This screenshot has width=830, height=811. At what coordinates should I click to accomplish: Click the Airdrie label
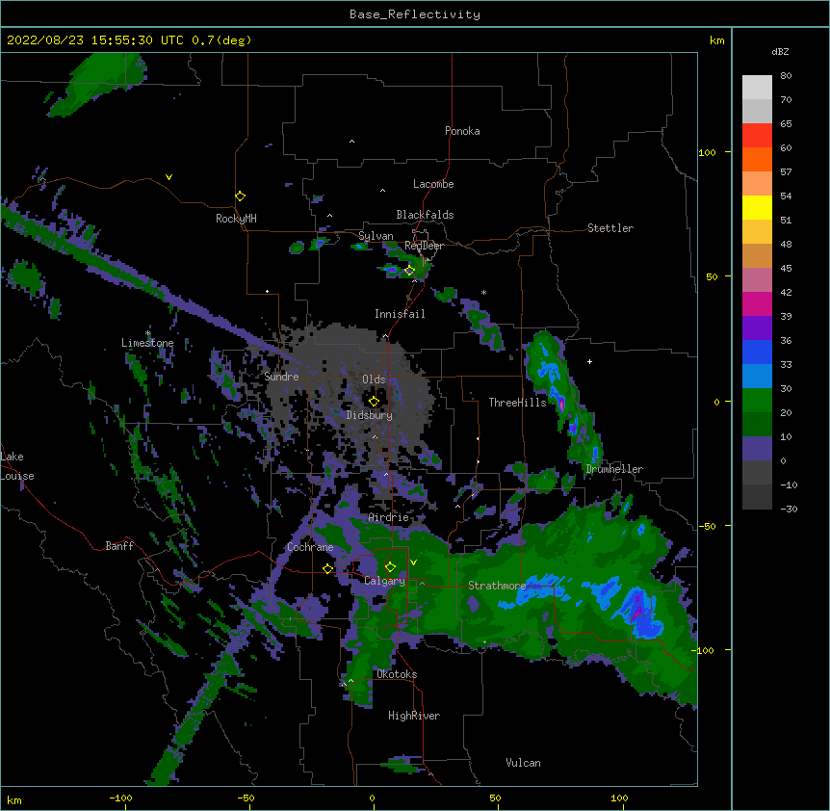(x=388, y=517)
